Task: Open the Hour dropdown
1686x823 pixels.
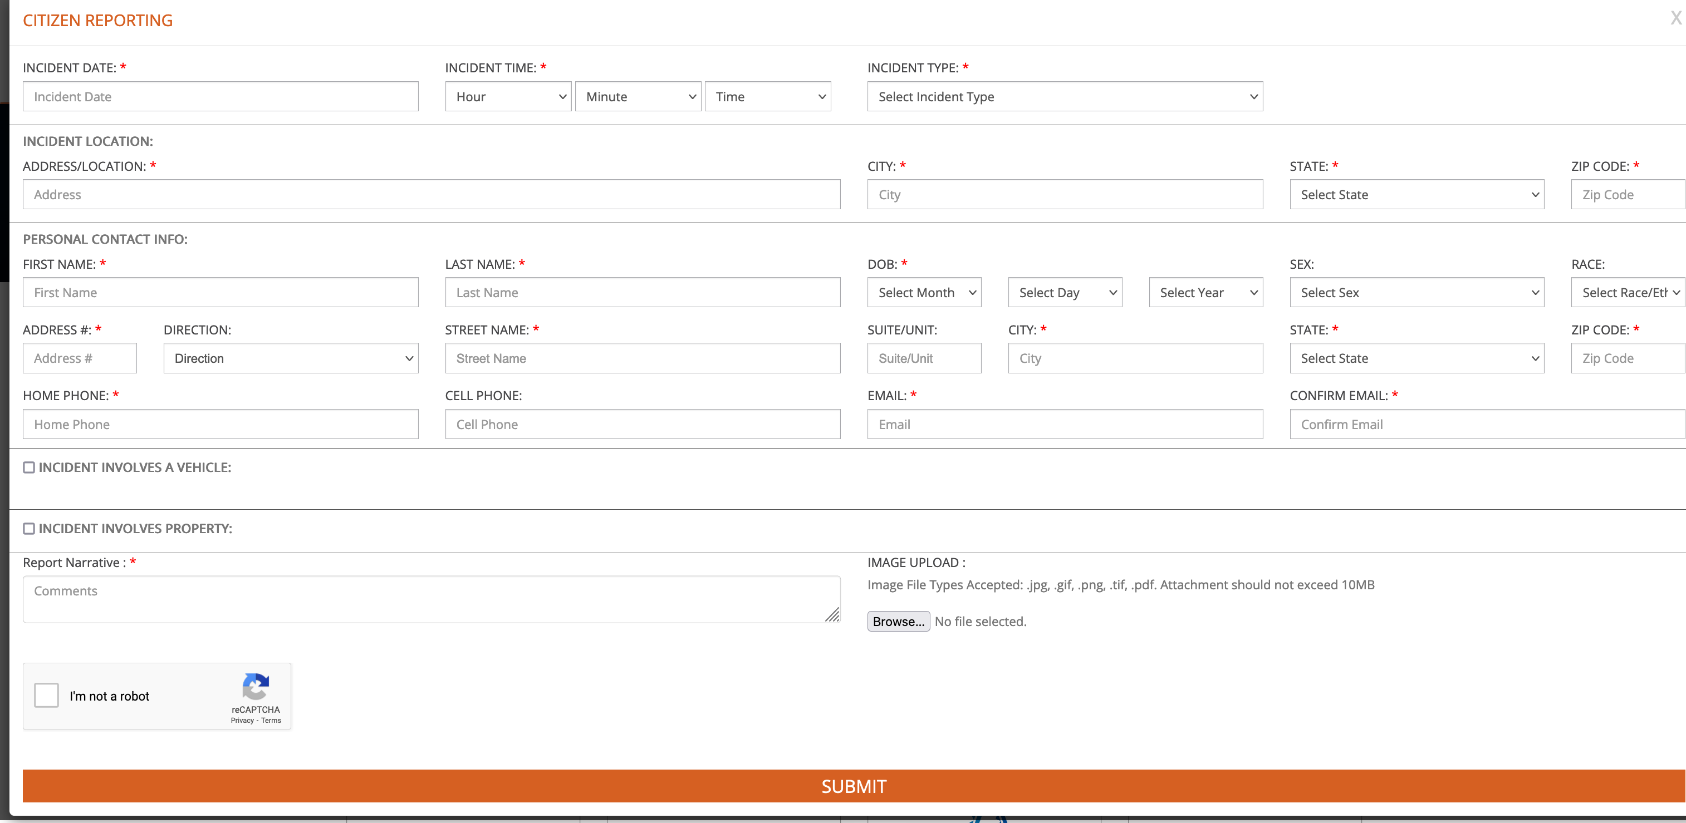Action: (508, 97)
